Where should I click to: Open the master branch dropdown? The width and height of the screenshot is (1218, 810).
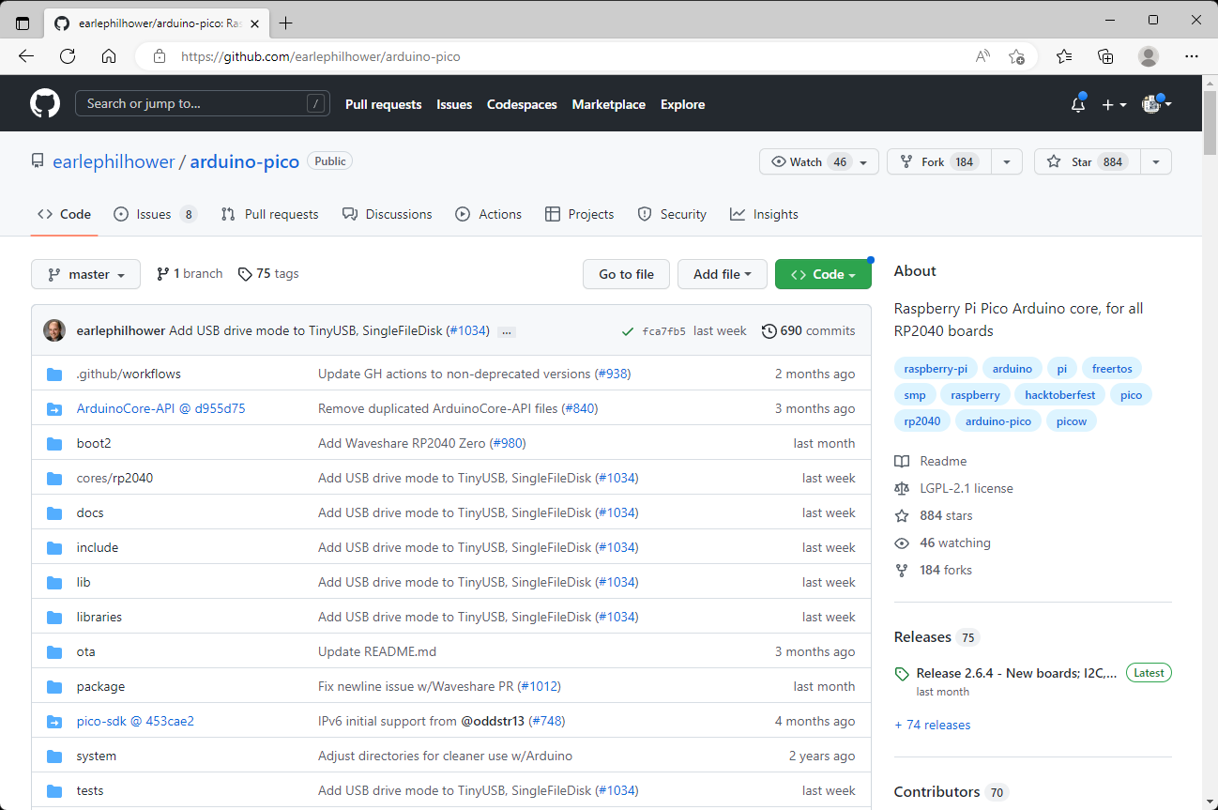point(85,274)
